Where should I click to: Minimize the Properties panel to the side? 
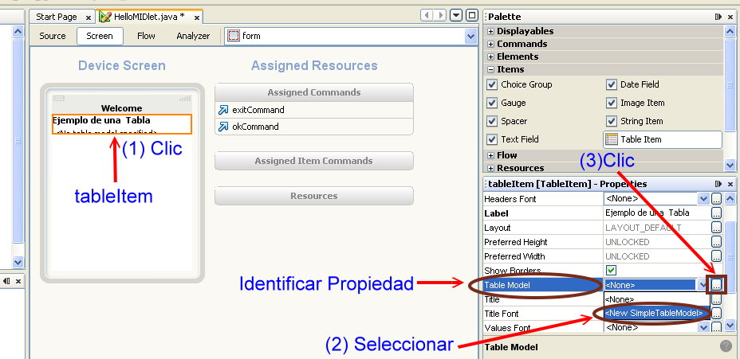(718, 184)
